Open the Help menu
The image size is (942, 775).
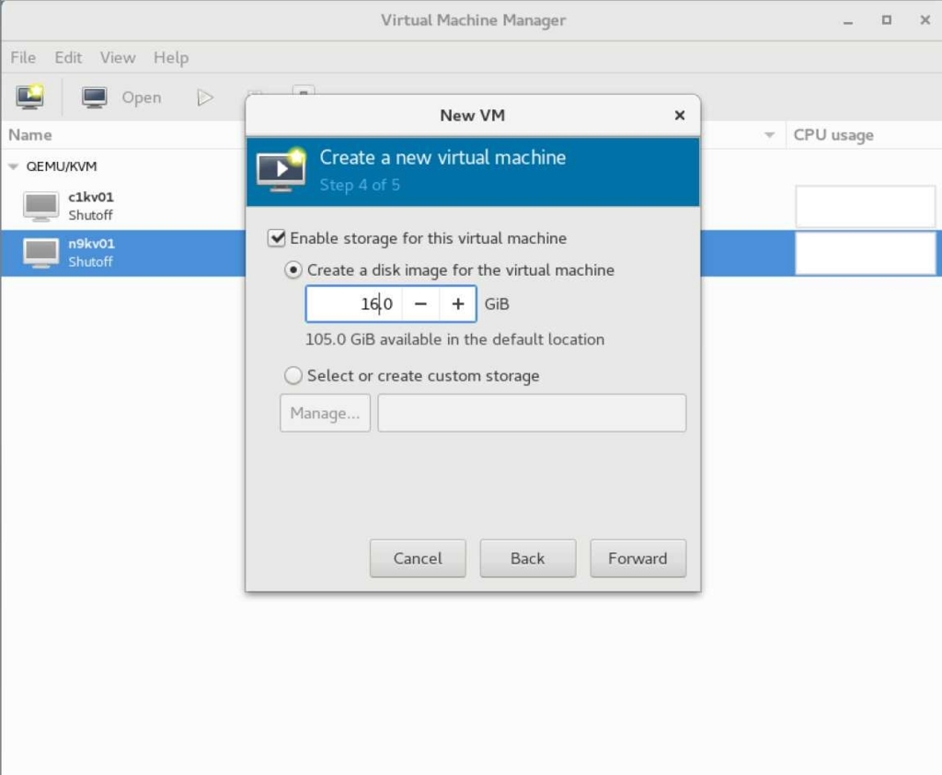[x=171, y=58]
